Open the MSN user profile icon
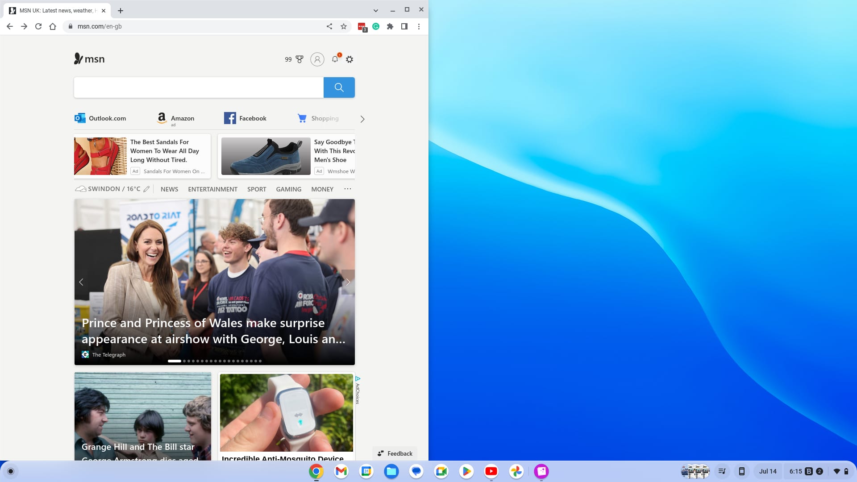The width and height of the screenshot is (857, 482). [x=317, y=59]
